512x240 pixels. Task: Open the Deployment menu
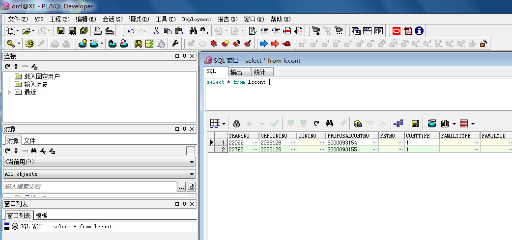197,19
